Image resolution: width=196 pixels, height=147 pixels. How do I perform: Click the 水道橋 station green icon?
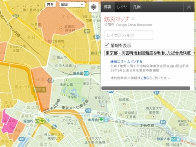(x=101, y=120)
